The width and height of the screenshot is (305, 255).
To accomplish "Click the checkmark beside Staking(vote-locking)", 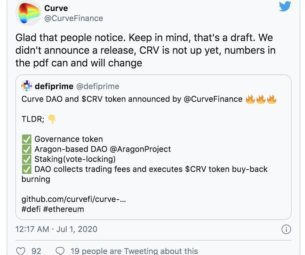I will point(26,159).
